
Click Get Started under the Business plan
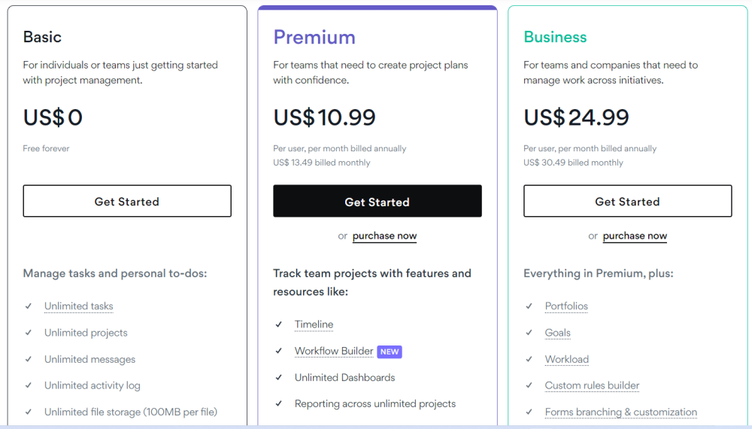pos(627,202)
